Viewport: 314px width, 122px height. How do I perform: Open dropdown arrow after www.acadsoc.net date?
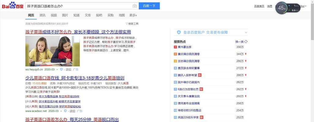(61, 111)
